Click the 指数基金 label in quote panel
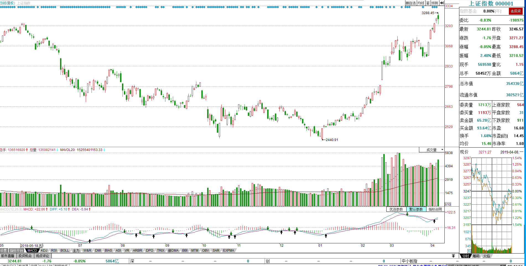Screen dimensions: 526x266 pyautogui.click(x=468, y=11)
